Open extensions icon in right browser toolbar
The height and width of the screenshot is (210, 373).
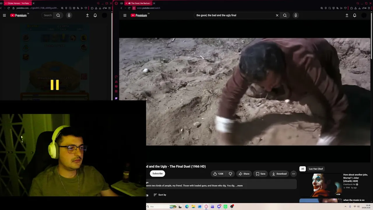tap(352, 8)
